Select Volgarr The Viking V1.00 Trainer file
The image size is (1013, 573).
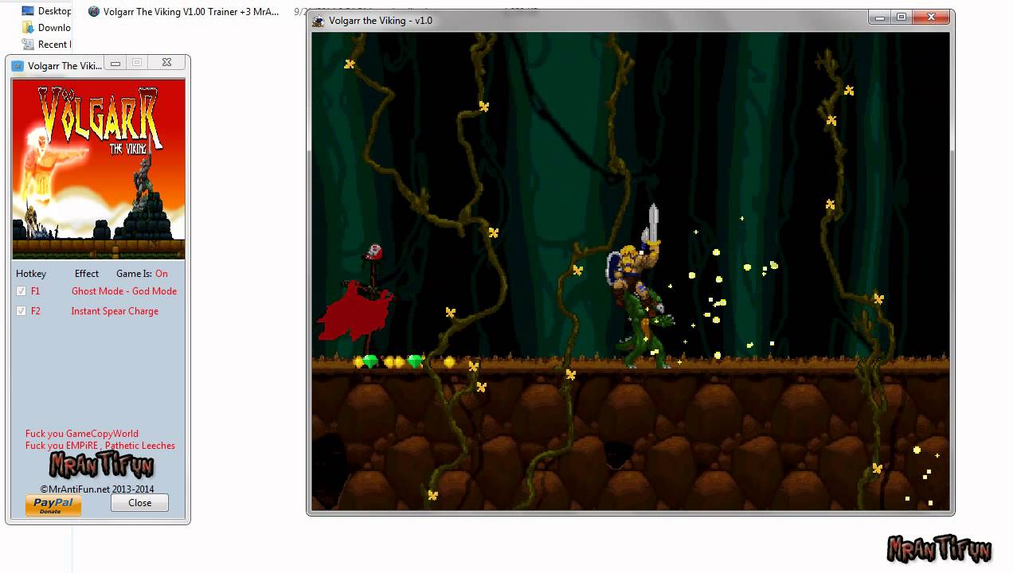[x=190, y=12]
